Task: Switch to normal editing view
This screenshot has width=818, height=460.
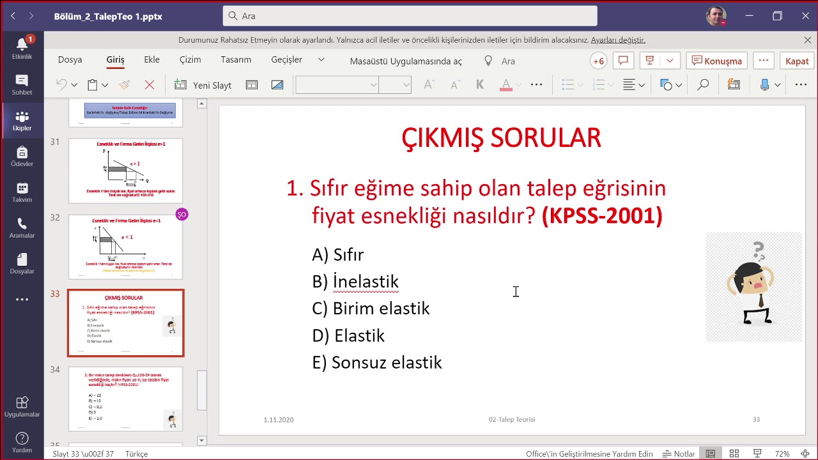Action: (x=710, y=454)
